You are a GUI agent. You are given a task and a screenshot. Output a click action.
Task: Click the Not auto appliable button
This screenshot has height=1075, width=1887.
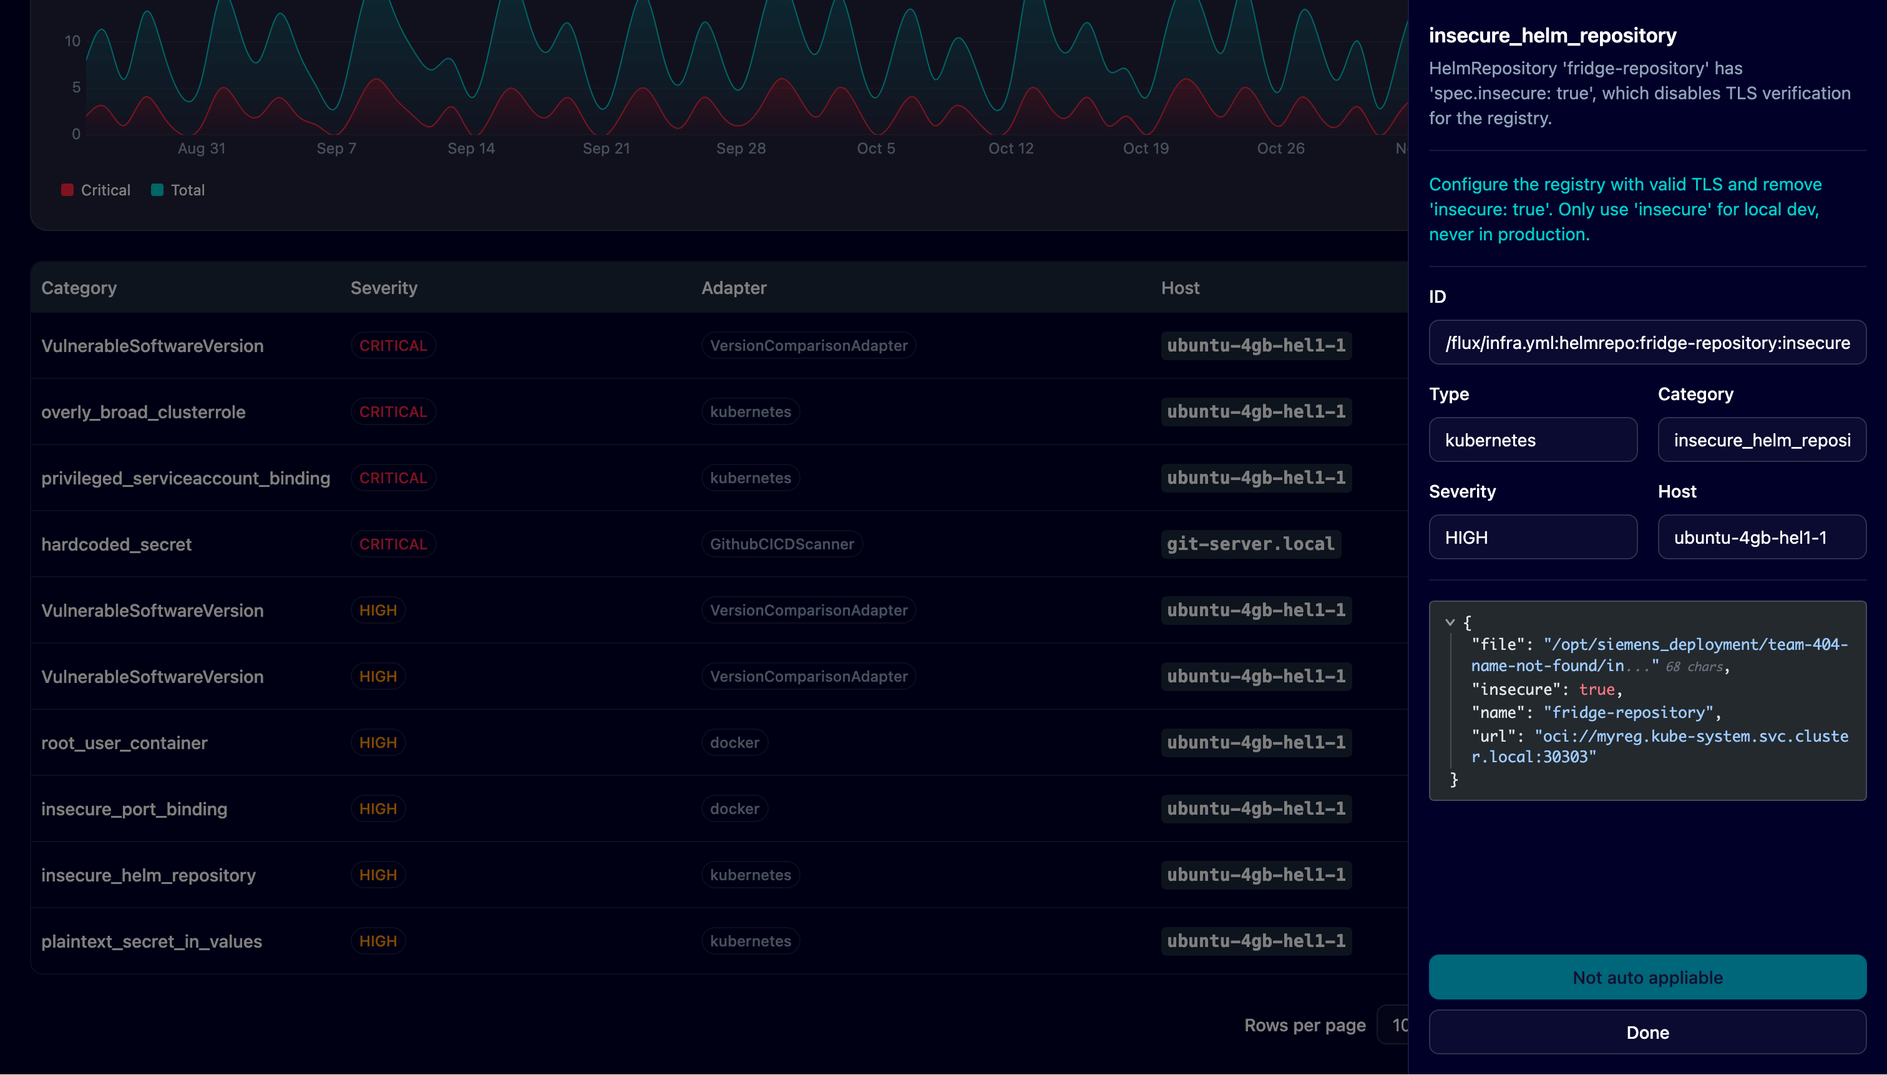click(1646, 977)
